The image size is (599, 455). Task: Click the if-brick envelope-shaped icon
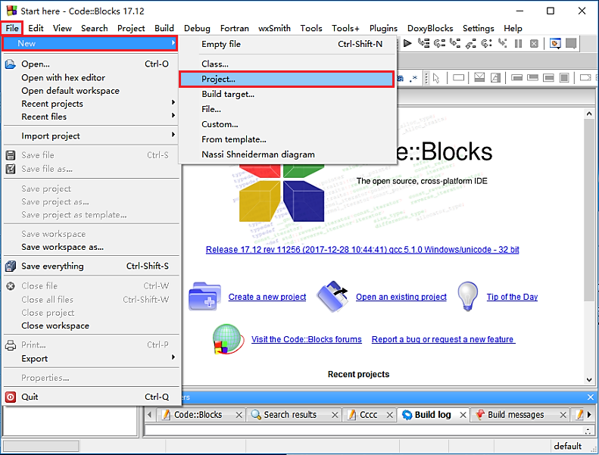tap(479, 77)
